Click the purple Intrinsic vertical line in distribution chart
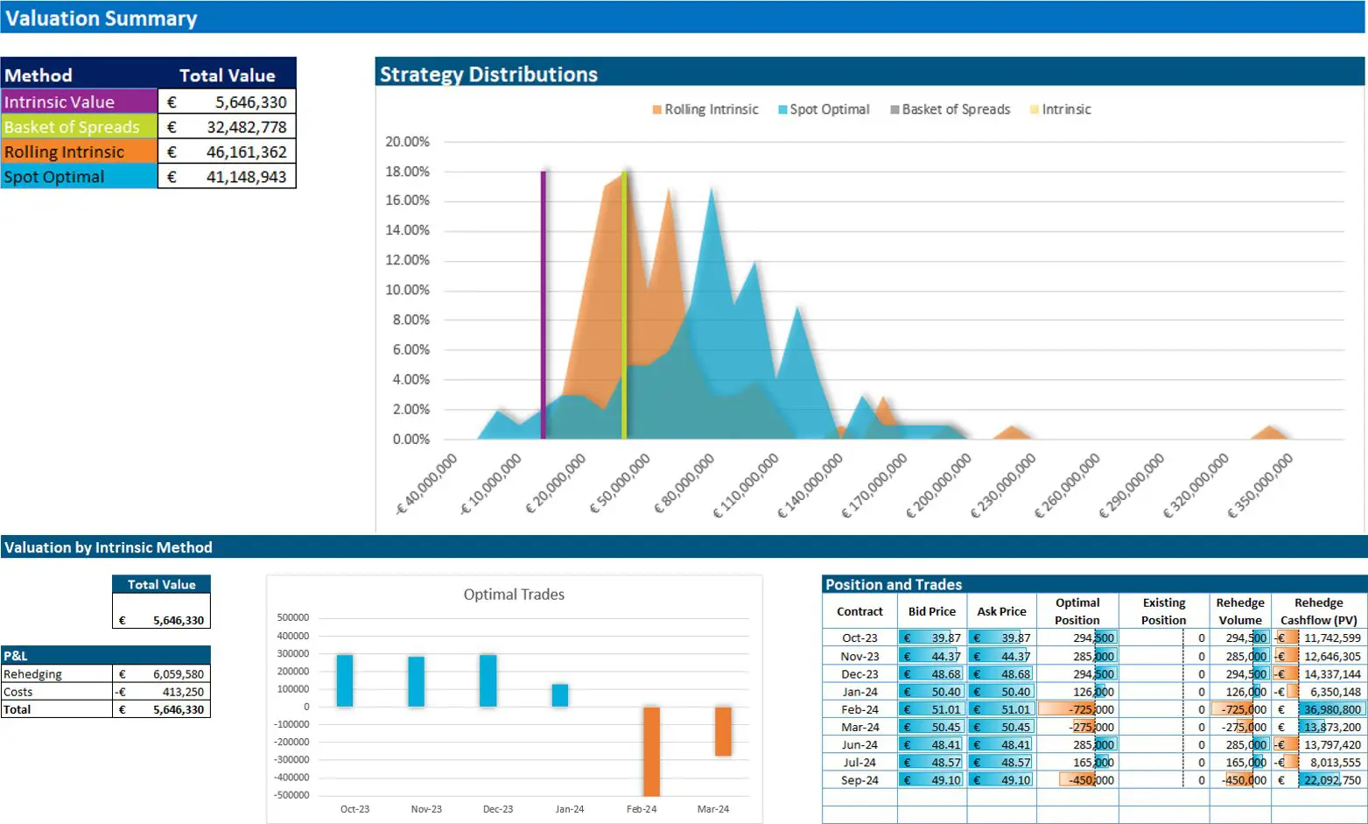Image resolution: width=1368 pixels, height=824 pixels. [544, 305]
